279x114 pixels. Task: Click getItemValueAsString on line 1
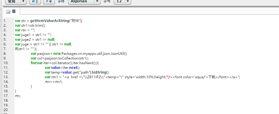coord(50,21)
